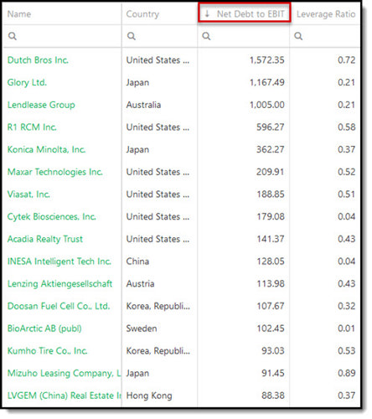Open the Dutch Bros Inc. company link
Viewport: 372px width, 419px height.
[x=38, y=60]
